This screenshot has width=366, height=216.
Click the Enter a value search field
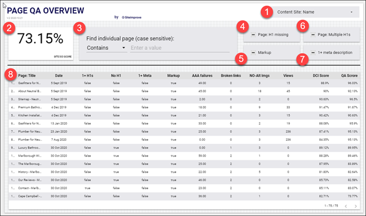(x=179, y=48)
